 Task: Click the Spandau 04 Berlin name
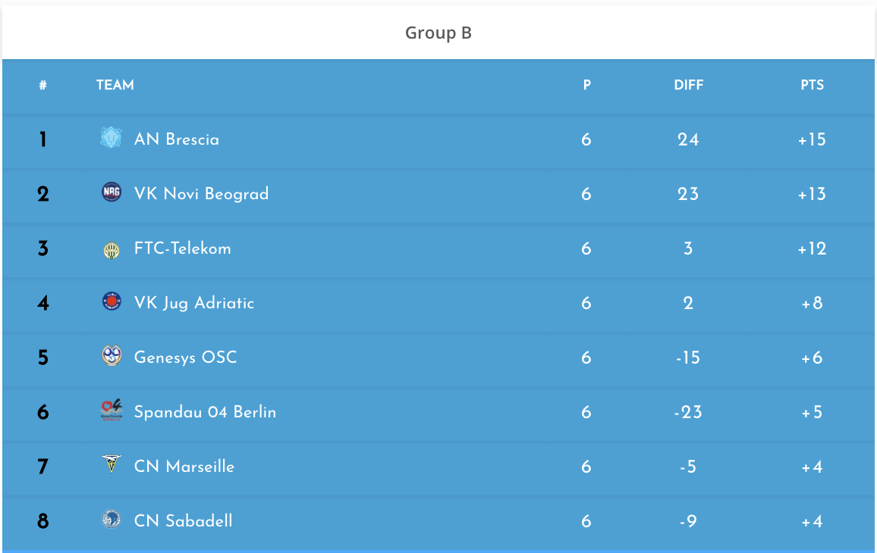(x=206, y=412)
